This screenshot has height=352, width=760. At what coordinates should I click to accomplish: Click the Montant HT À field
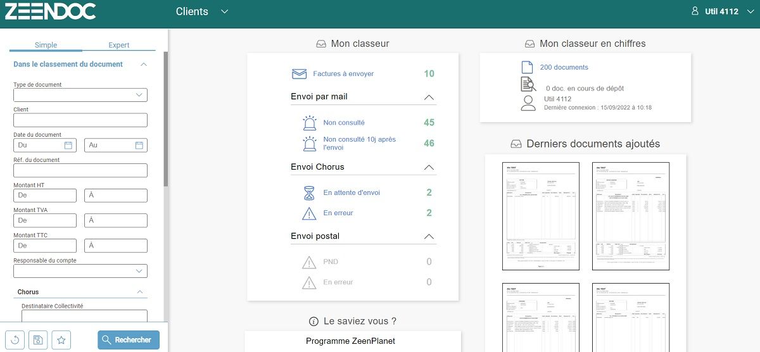(116, 196)
